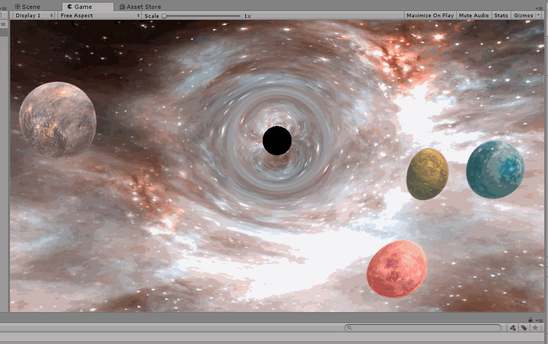
Task: Open the Display 1 dropdown
Action: tap(34, 15)
